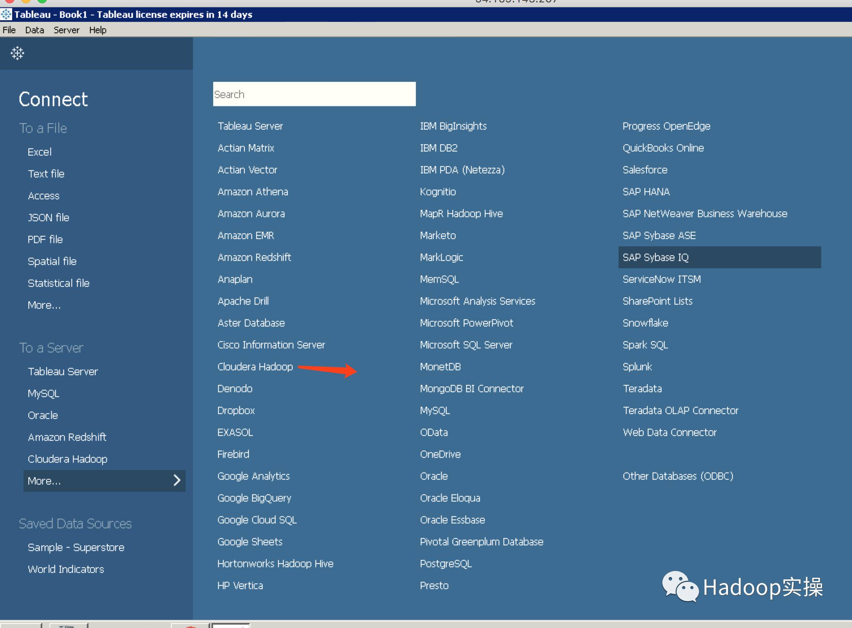The image size is (852, 628).
Task: Open Web Data Connector
Action: pyautogui.click(x=670, y=432)
